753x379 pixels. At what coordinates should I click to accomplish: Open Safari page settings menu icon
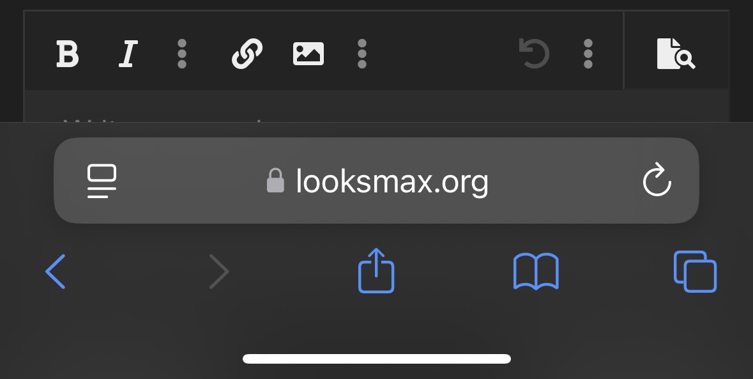coord(102,181)
